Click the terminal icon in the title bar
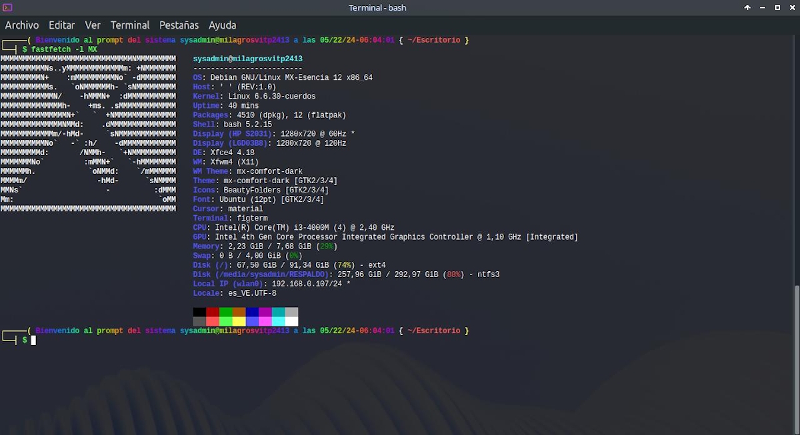Image resolution: width=800 pixels, height=435 pixels. tap(8, 7)
